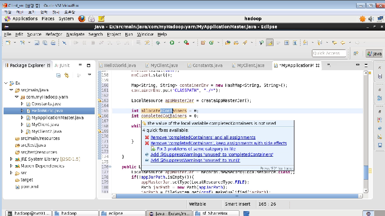
Task: Toggle Link with Editor in Package Explorer
Action: [x=67, y=76]
